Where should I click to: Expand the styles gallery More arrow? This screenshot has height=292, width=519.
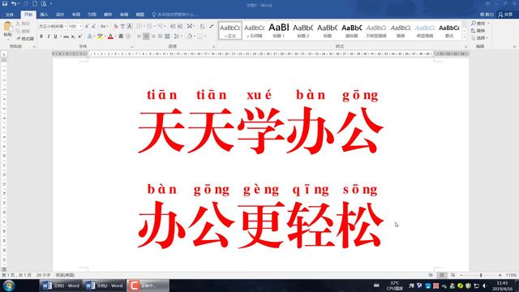pos(464,37)
